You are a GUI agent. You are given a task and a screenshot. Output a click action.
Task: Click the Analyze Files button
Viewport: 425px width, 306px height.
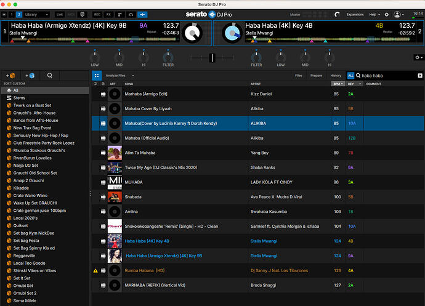115,76
